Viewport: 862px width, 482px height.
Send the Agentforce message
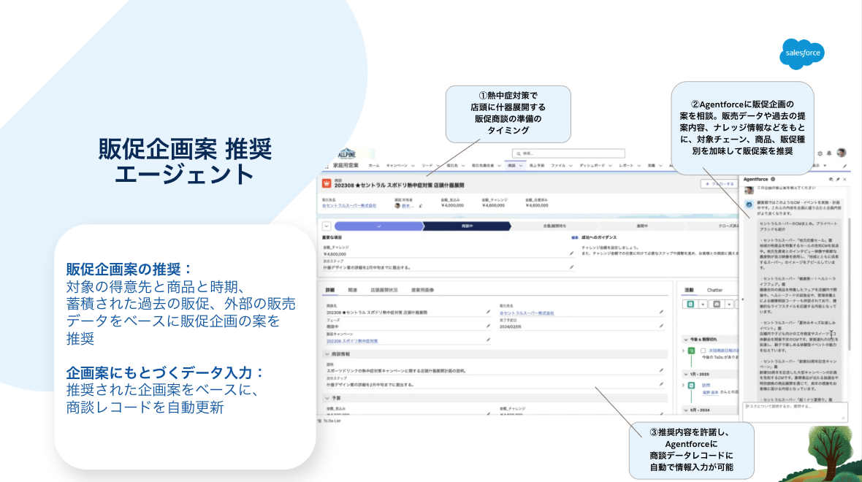pyautogui.click(x=843, y=418)
